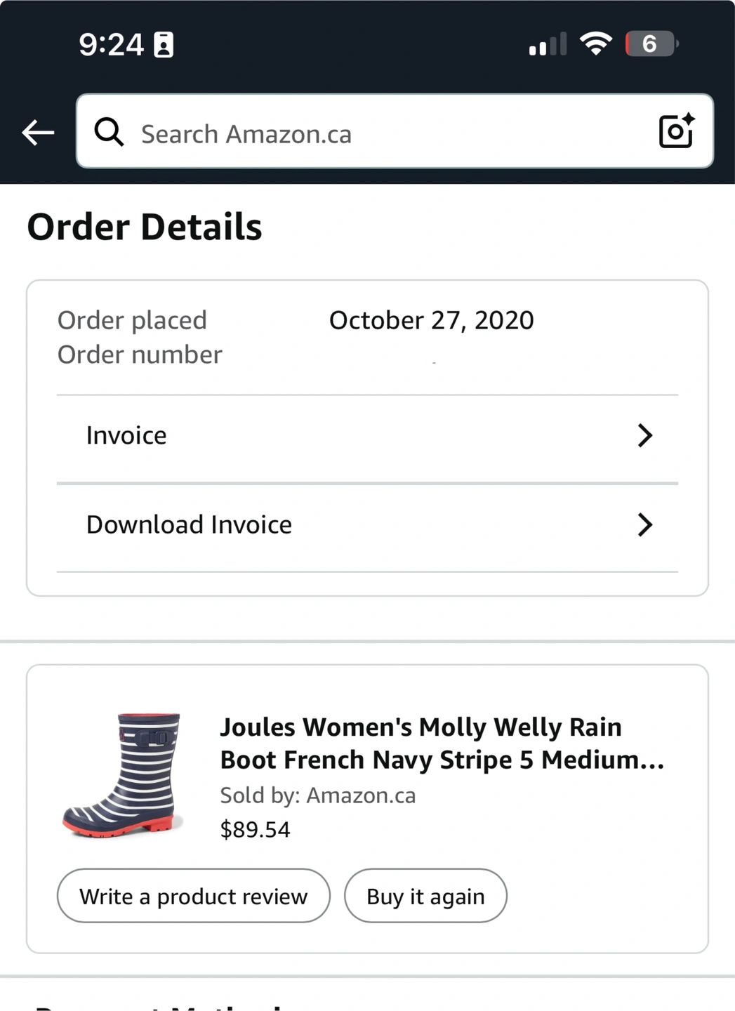Tap the back arrow icon
This screenshot has height=1011, width=735.
pyautogui.click(x=38, y=132)
